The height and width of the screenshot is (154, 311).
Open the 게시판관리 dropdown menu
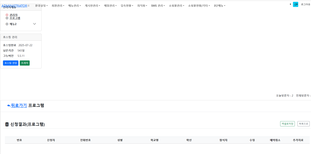click(x=93, y=5)
